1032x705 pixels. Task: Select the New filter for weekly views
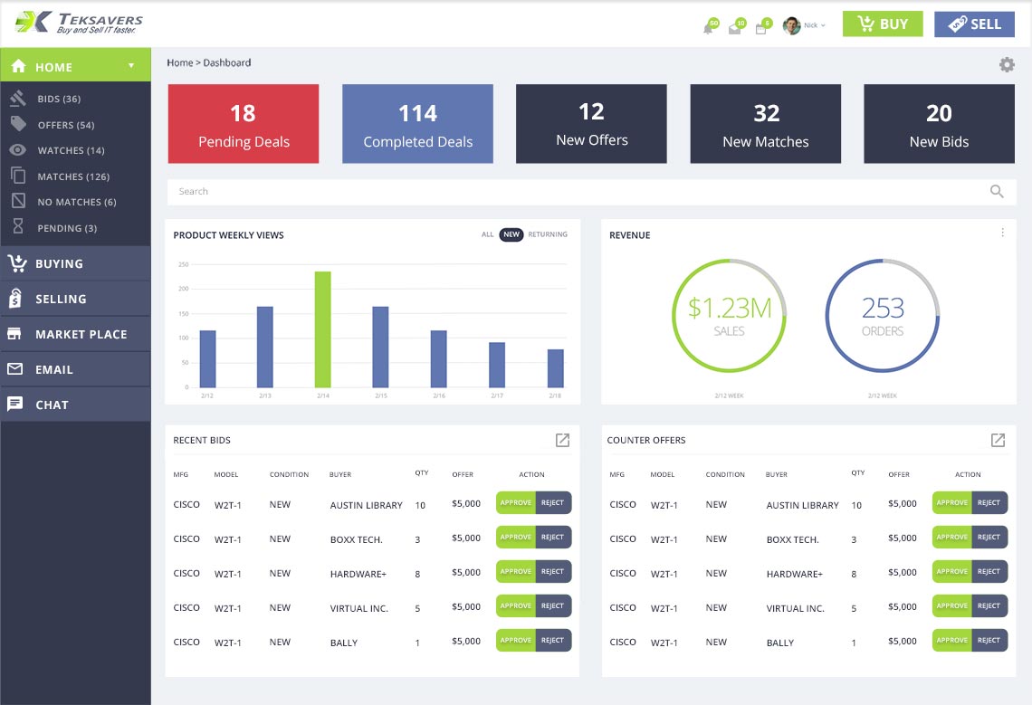click(511, 234)
